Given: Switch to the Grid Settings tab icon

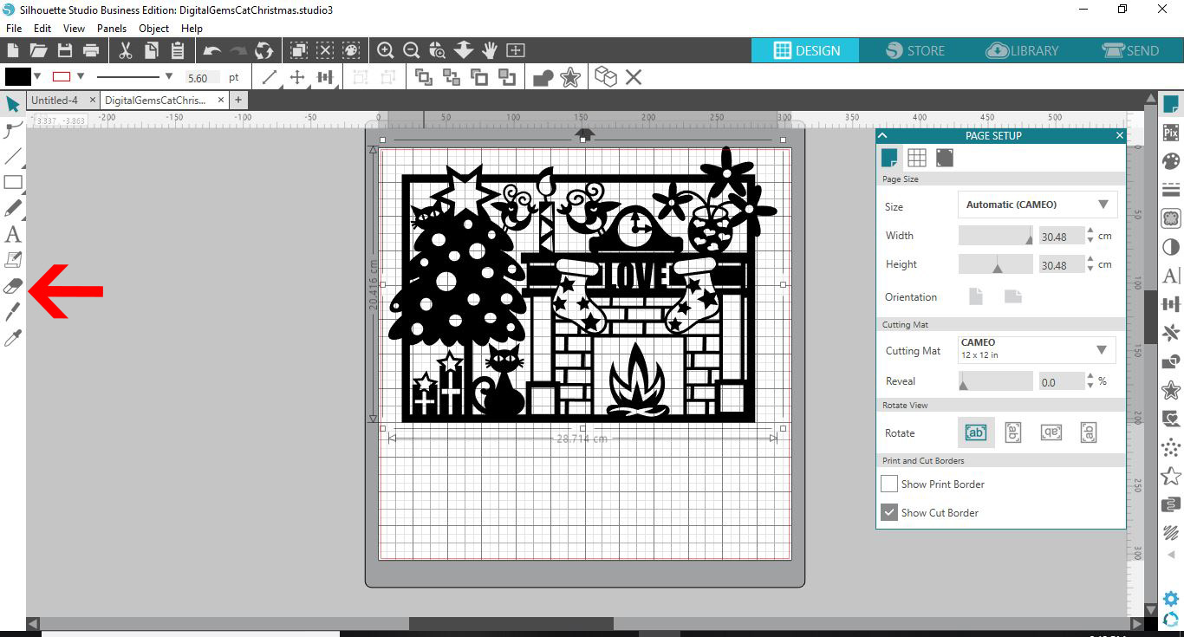Looking at the screenshot, I should (917, 157).
